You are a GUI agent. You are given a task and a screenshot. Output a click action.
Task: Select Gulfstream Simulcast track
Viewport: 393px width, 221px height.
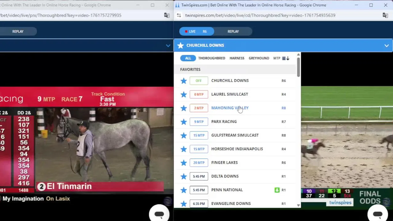235,135
